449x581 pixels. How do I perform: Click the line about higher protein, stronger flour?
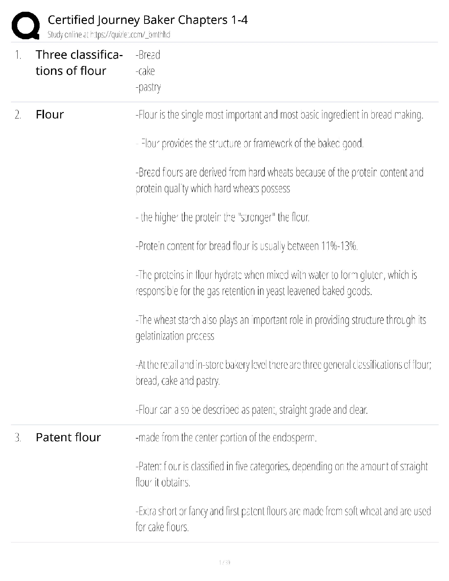point(223,218)
